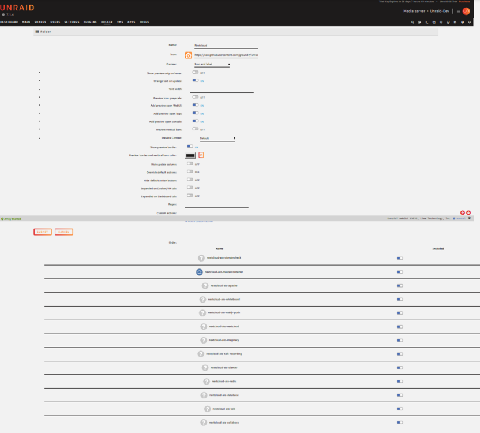Open the help question-circle icon
Viewport: 480px width, 433px height.
click(x=462, y=22)
